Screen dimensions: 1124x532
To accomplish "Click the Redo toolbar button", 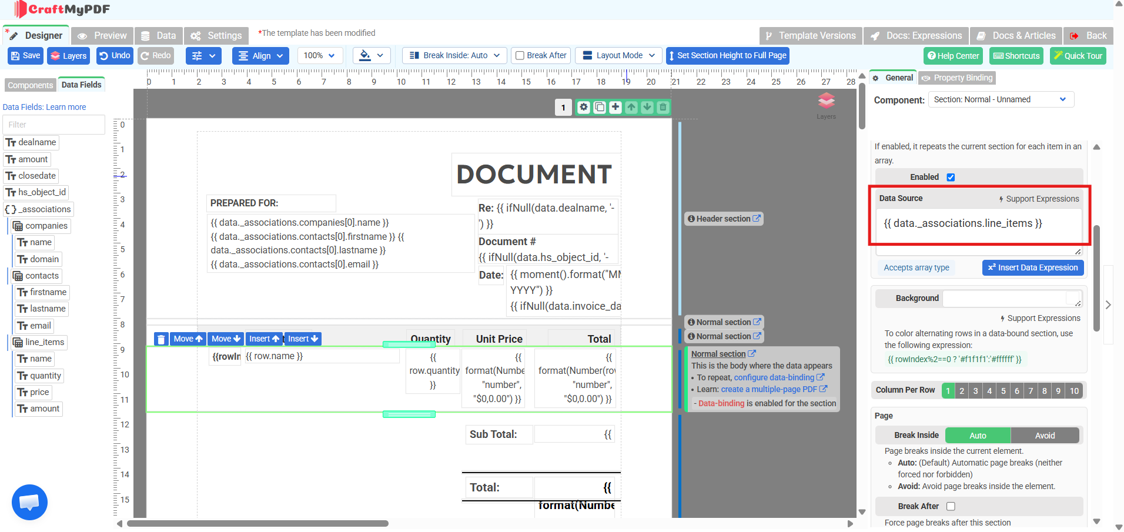I will 156,56.
